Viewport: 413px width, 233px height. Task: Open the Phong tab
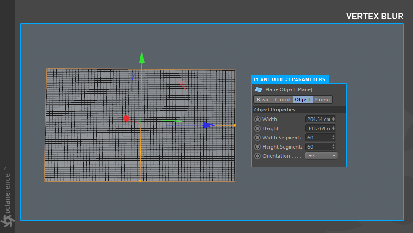[x=322, y=100]
